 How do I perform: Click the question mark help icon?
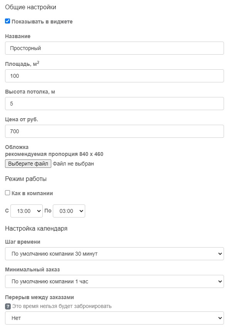(8, 306)
